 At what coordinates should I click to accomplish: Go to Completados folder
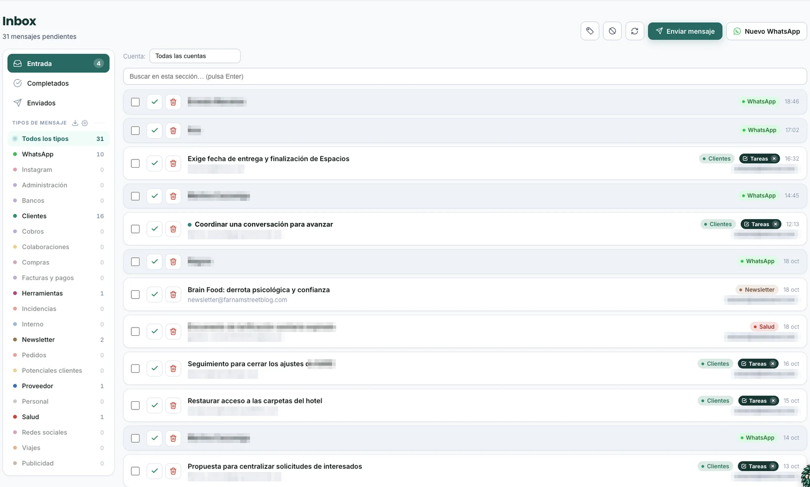click(59, 83)
